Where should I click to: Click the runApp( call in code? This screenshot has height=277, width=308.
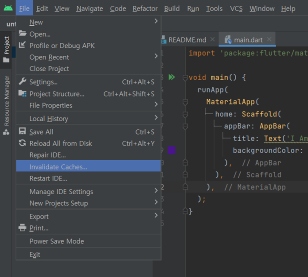(x=213, y=90)
